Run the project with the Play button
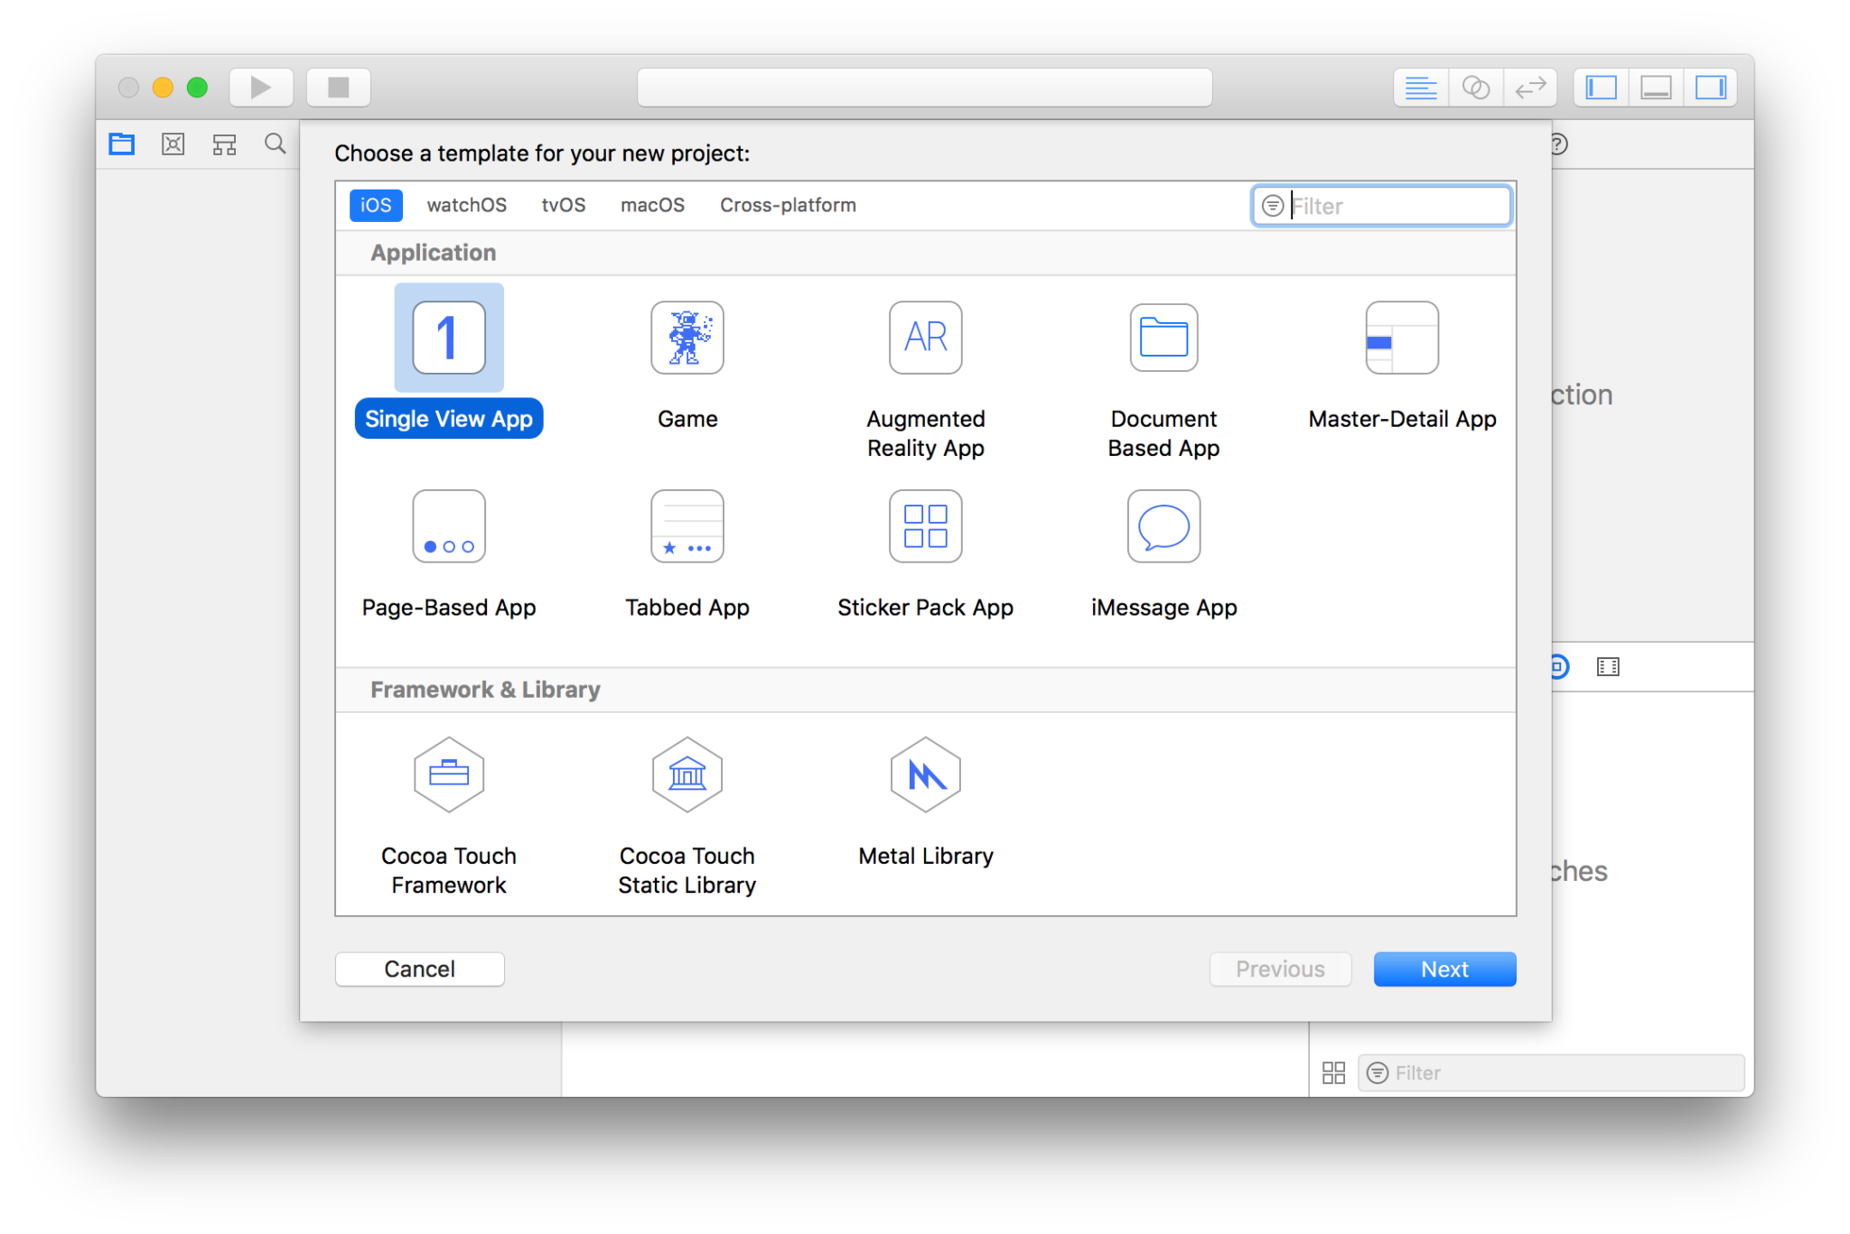This screenshot has height=1234, width=1850. (260, 87)
